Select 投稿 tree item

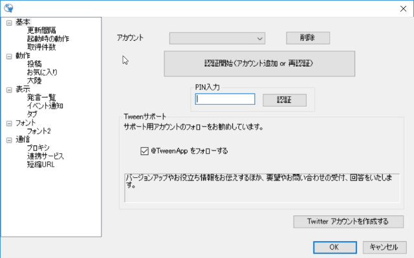coord(34,64)
